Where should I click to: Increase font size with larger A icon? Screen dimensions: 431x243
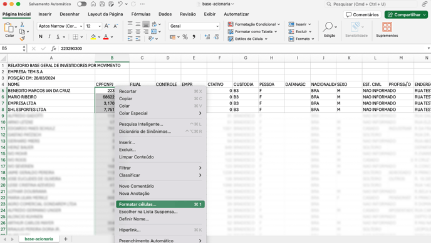[x=107, y=26]
